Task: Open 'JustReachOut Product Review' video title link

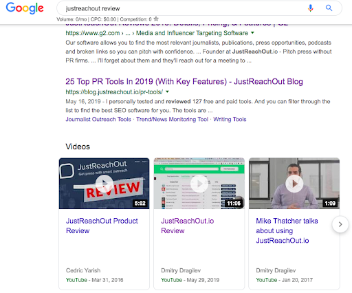Action: click(102, 226)
